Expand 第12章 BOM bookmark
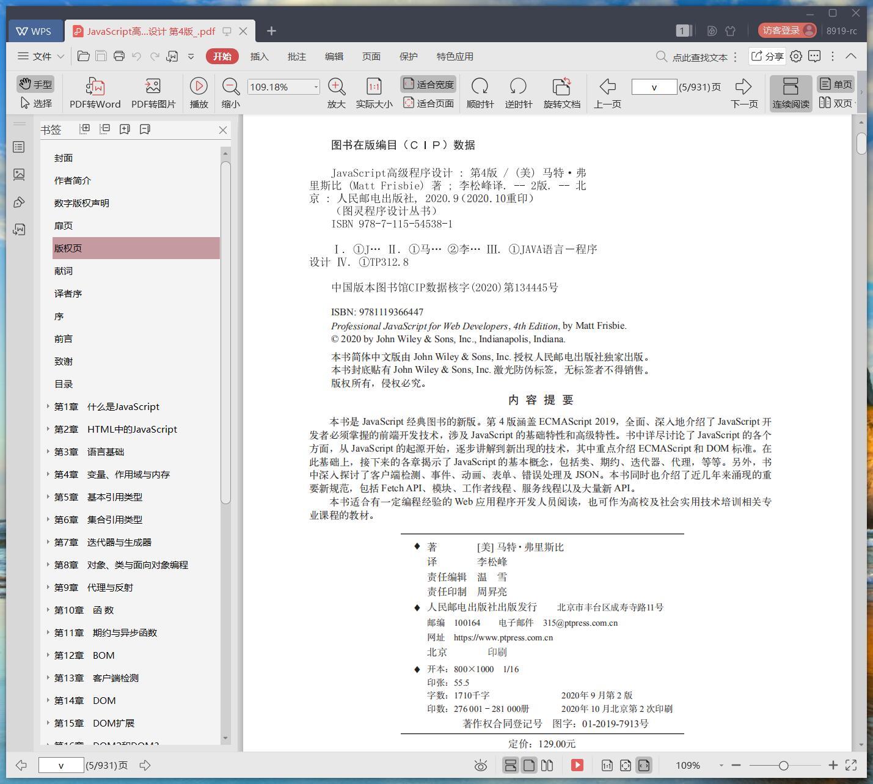This screenshot has width=873, height=784. 48,654
